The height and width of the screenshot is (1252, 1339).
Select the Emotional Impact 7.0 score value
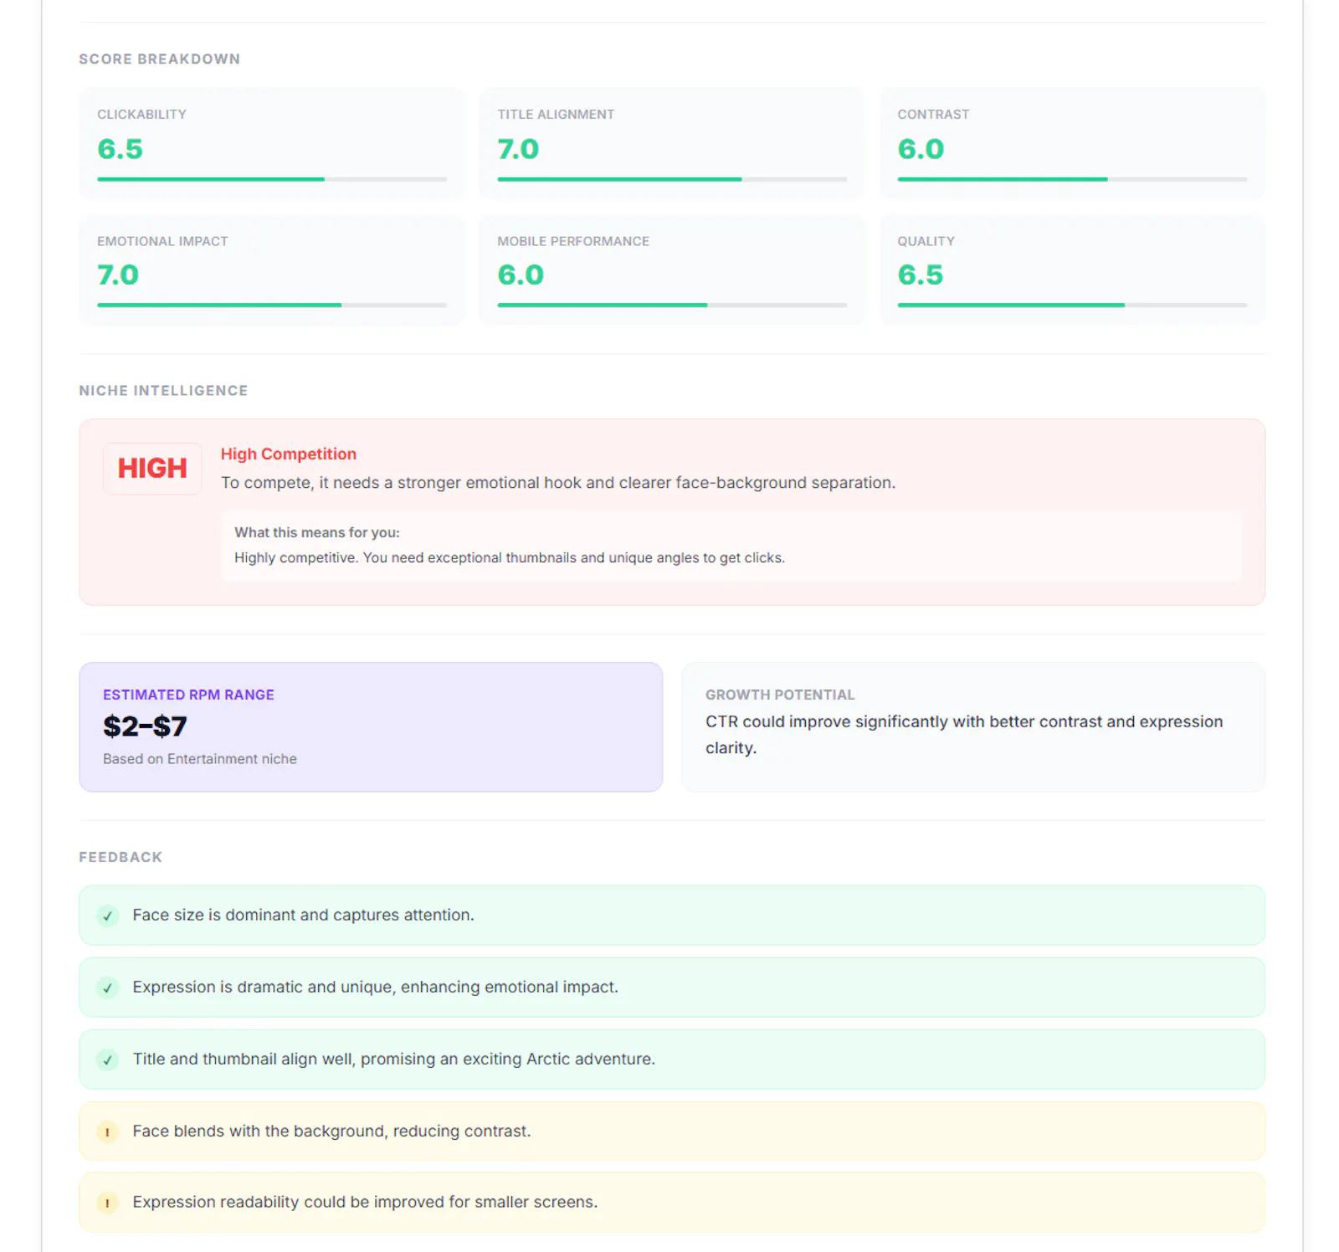[x=118, y=275]
